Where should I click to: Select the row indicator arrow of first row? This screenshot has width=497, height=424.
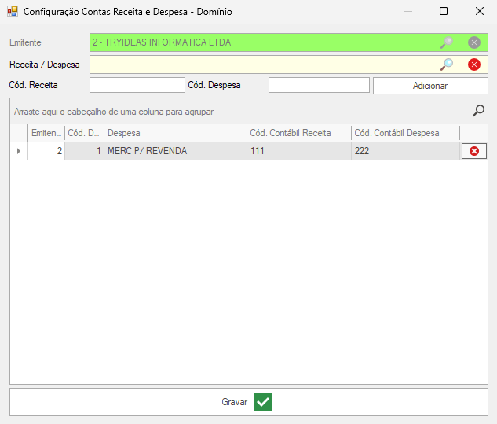point(19,151)
